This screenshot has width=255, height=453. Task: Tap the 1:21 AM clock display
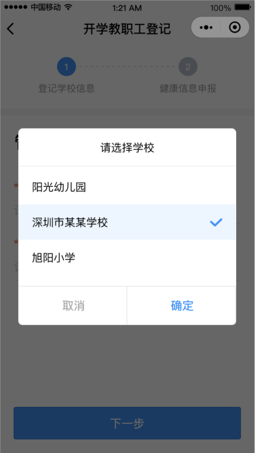(x=127, y=8)
